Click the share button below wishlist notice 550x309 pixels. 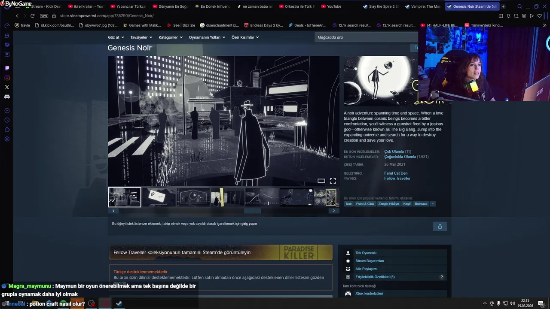click(440, 226)
